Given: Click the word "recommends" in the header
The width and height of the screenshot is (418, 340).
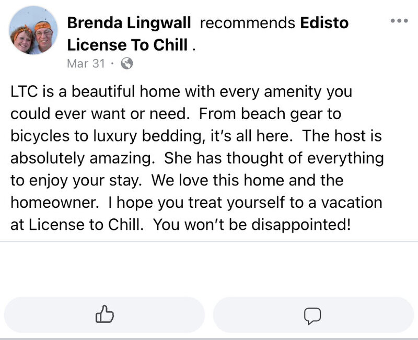Looking at the screenshot, I should [248, 23].
